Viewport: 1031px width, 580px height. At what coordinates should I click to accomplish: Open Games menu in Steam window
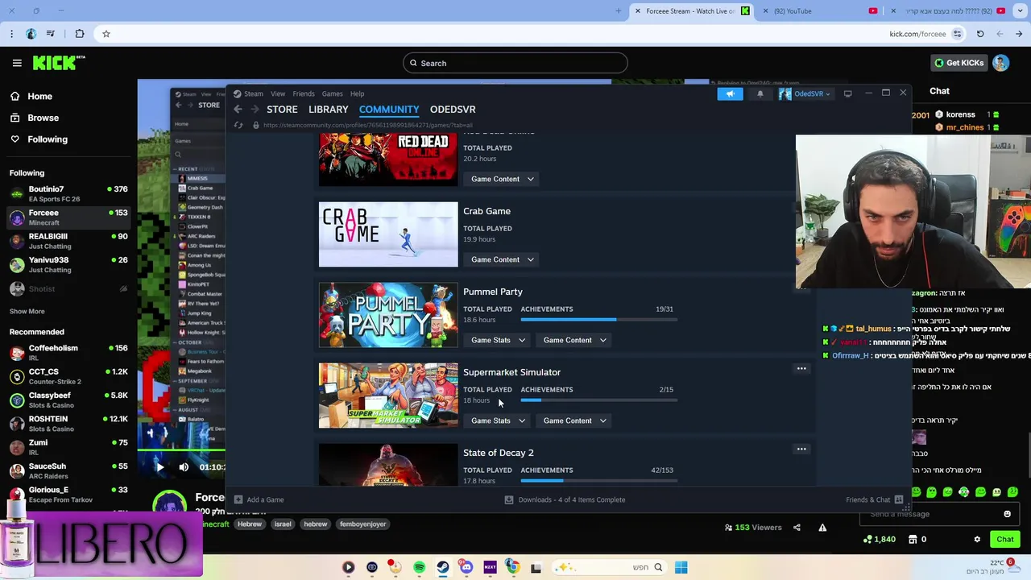pyautogui.click(x=332, y=94)
